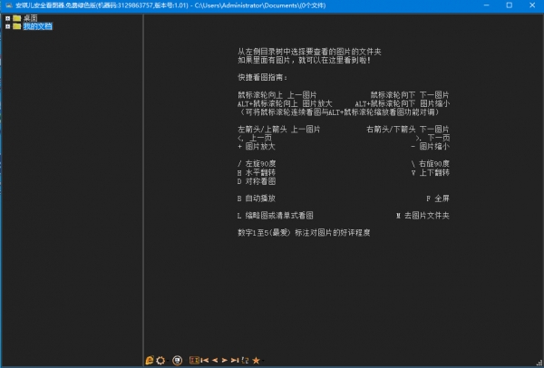Click the '/ 左旋90度' text
The height and width of the screenshot is (368, 544).
257,164
